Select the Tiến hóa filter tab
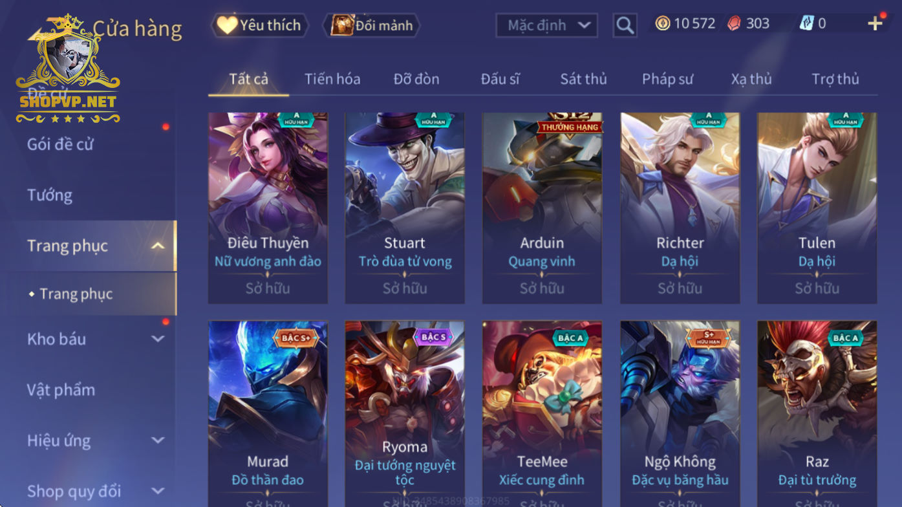The height and width of the screenshot is (507, 902). [x=332, y=79]
